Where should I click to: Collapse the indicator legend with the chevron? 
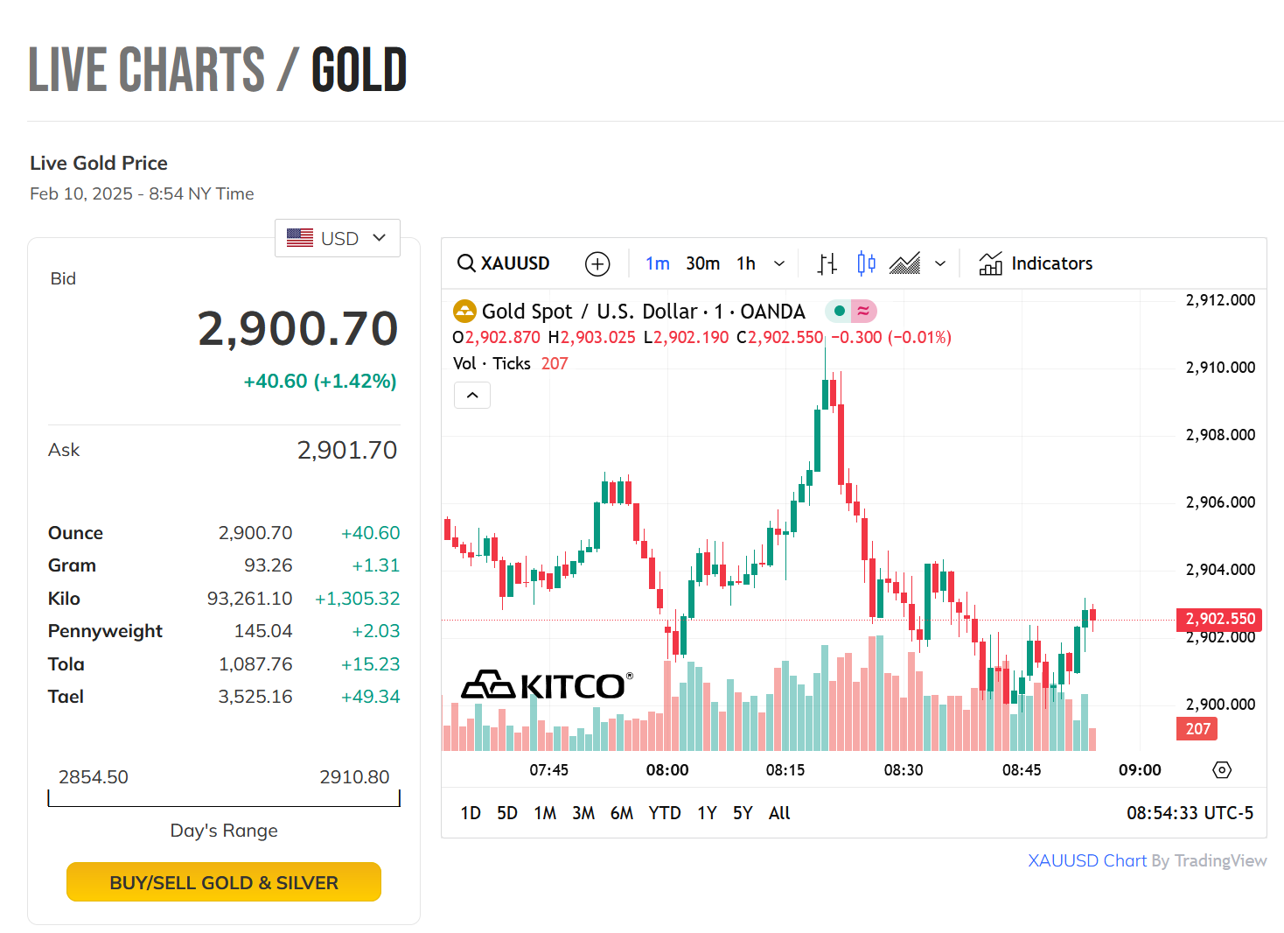click(472, 396)
